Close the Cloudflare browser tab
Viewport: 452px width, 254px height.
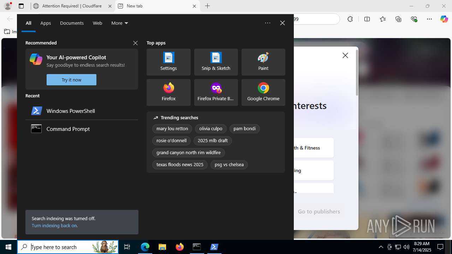[110, 6]
